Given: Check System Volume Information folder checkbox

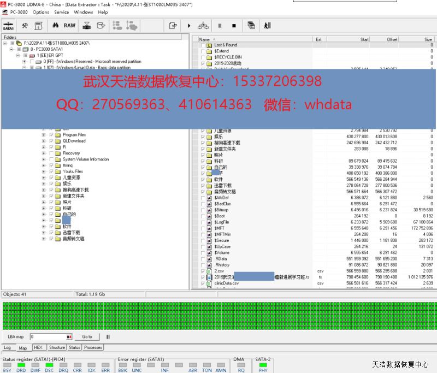Looking at the screenshot, I should click(51, 159).
